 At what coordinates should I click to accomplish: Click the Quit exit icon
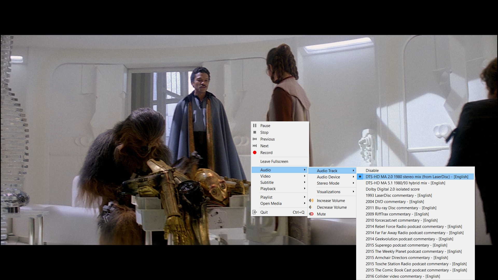pyautogui.click(x=255, y=212)
